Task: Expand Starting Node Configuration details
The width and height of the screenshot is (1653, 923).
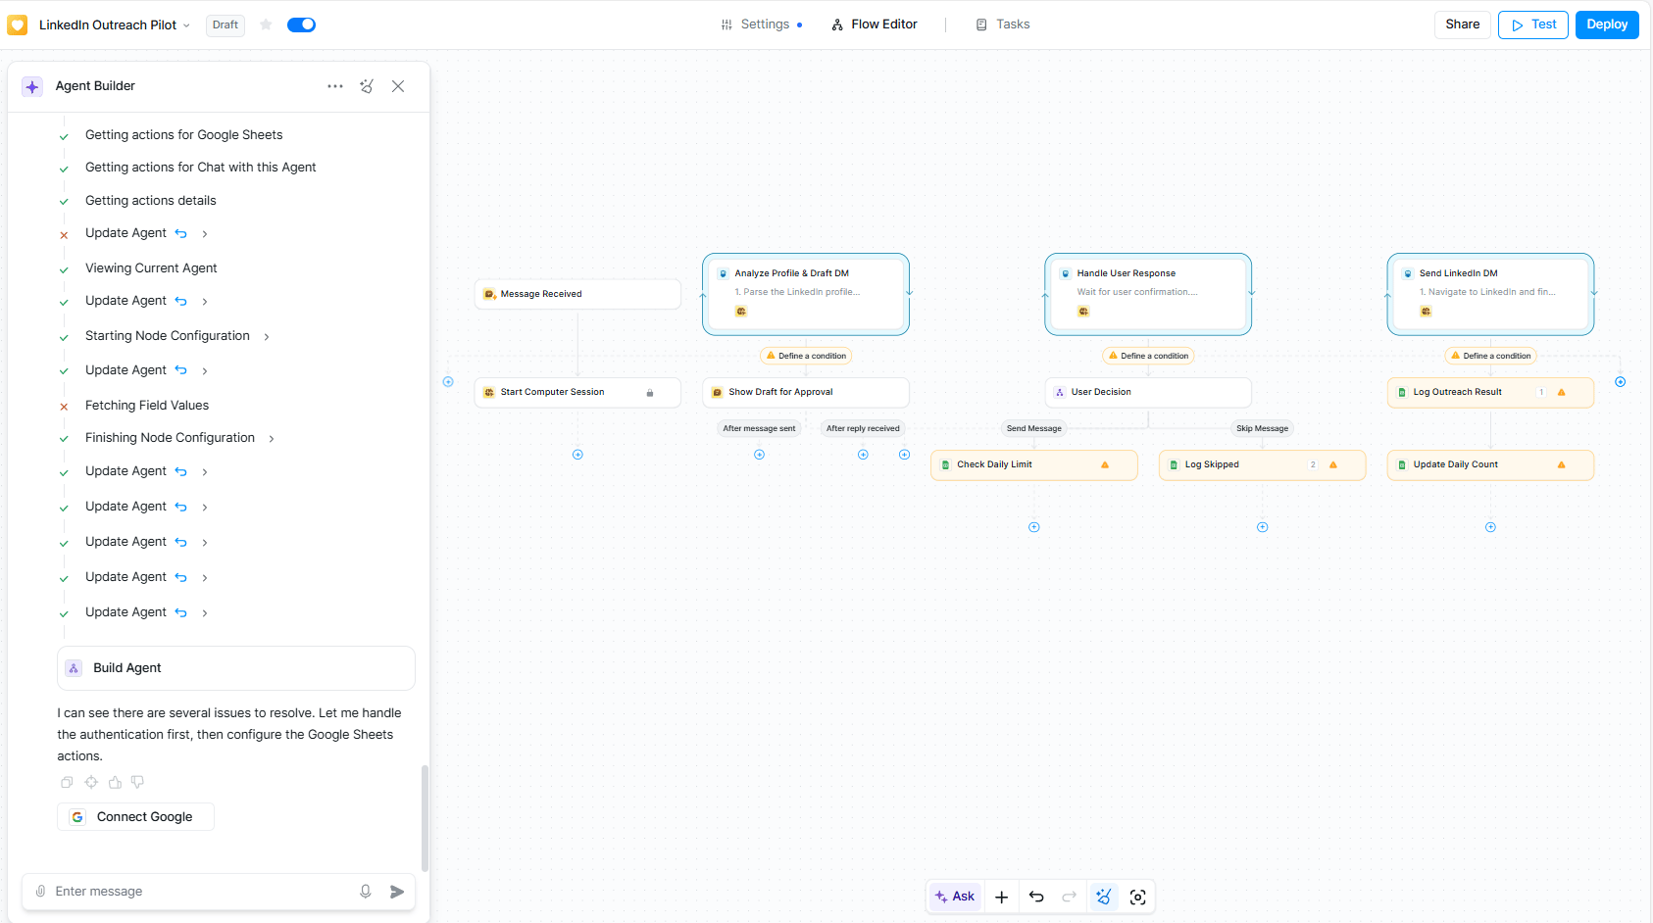Action: click(267, 337)
